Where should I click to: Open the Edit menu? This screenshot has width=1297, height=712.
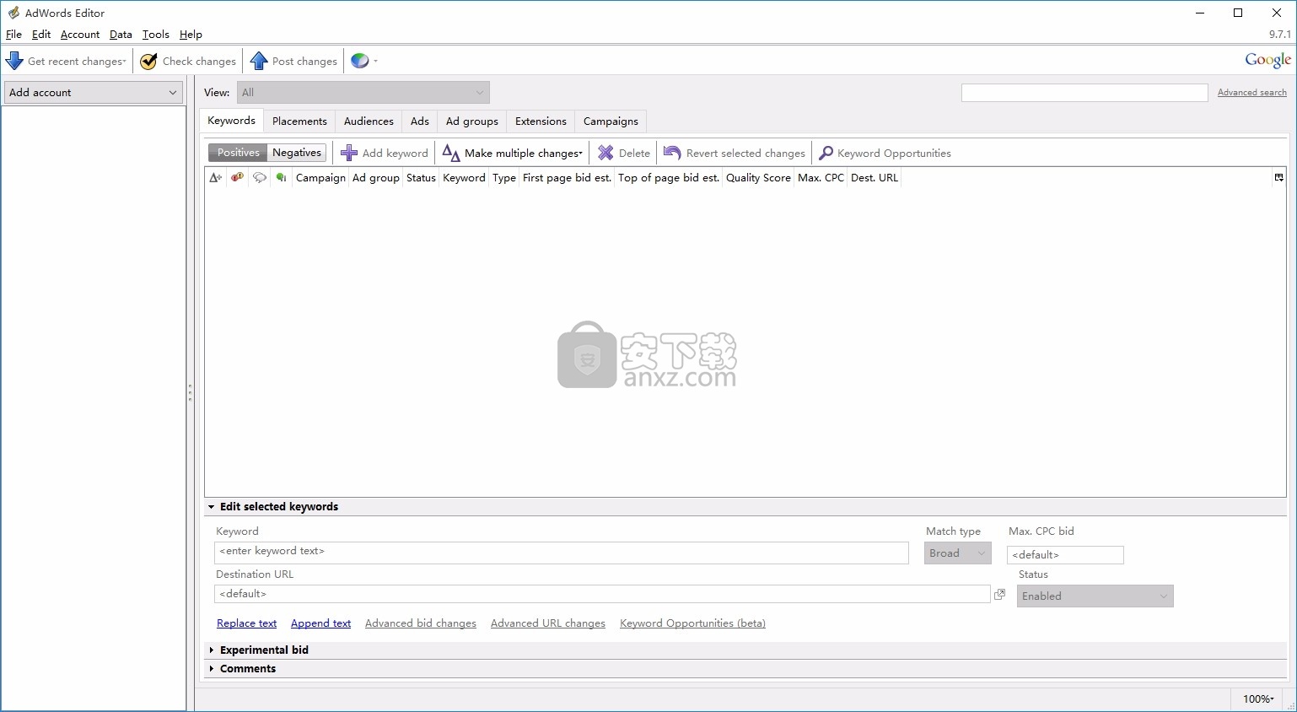41,35
